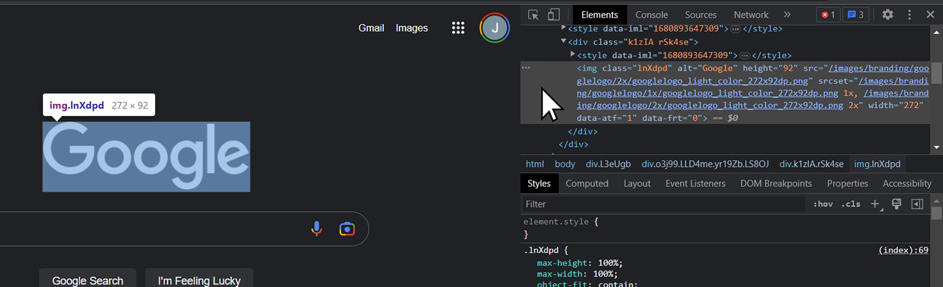This screenshot has height=287, width=943.
Task: Toggle rendering emulations paintbrush icon
Action: pos(896,204)
